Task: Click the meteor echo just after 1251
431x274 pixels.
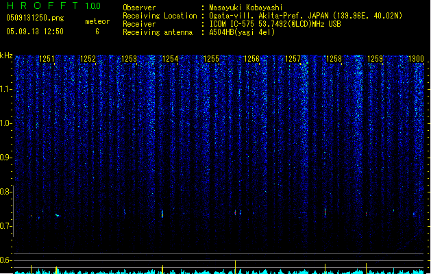Action: click(58, 215)
